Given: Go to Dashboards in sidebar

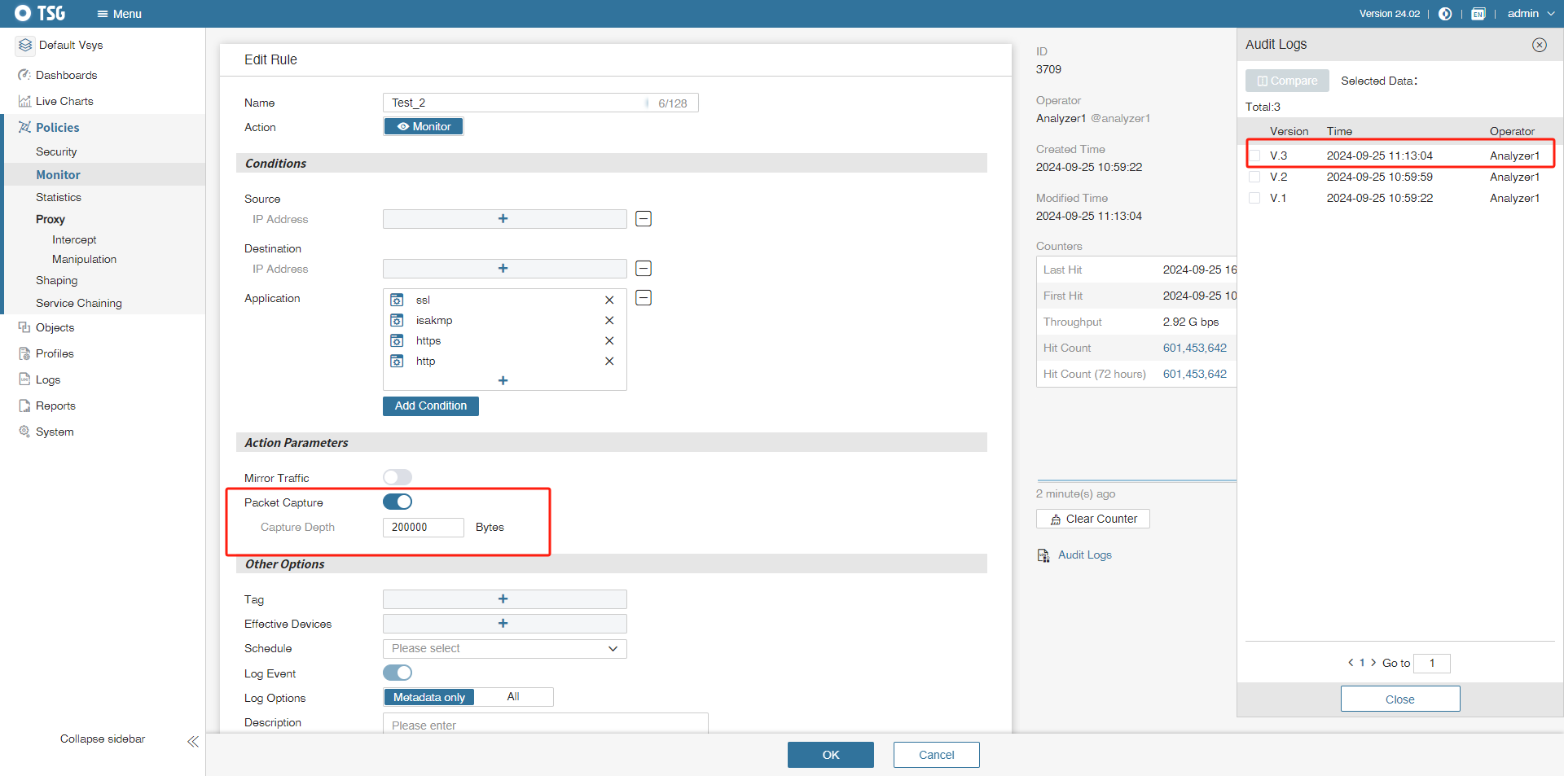Looking at the screenshot, I should coord(66,75).
